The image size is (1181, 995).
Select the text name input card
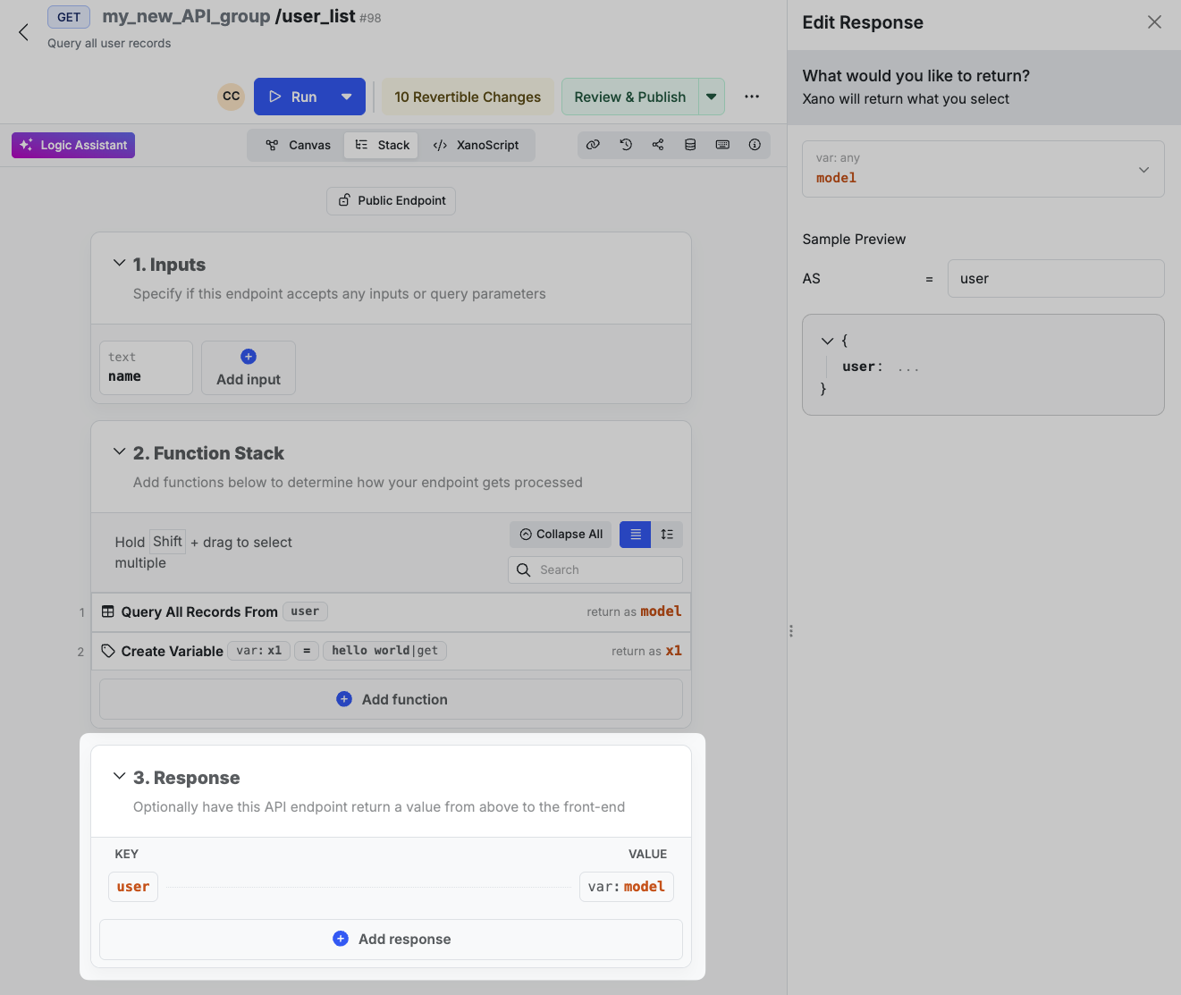(146, 367)
